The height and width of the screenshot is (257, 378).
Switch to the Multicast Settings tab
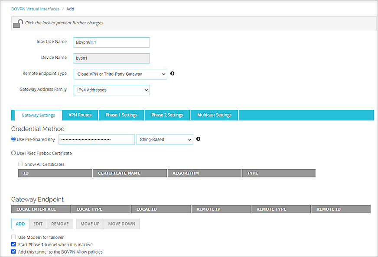tap(214, 115)
